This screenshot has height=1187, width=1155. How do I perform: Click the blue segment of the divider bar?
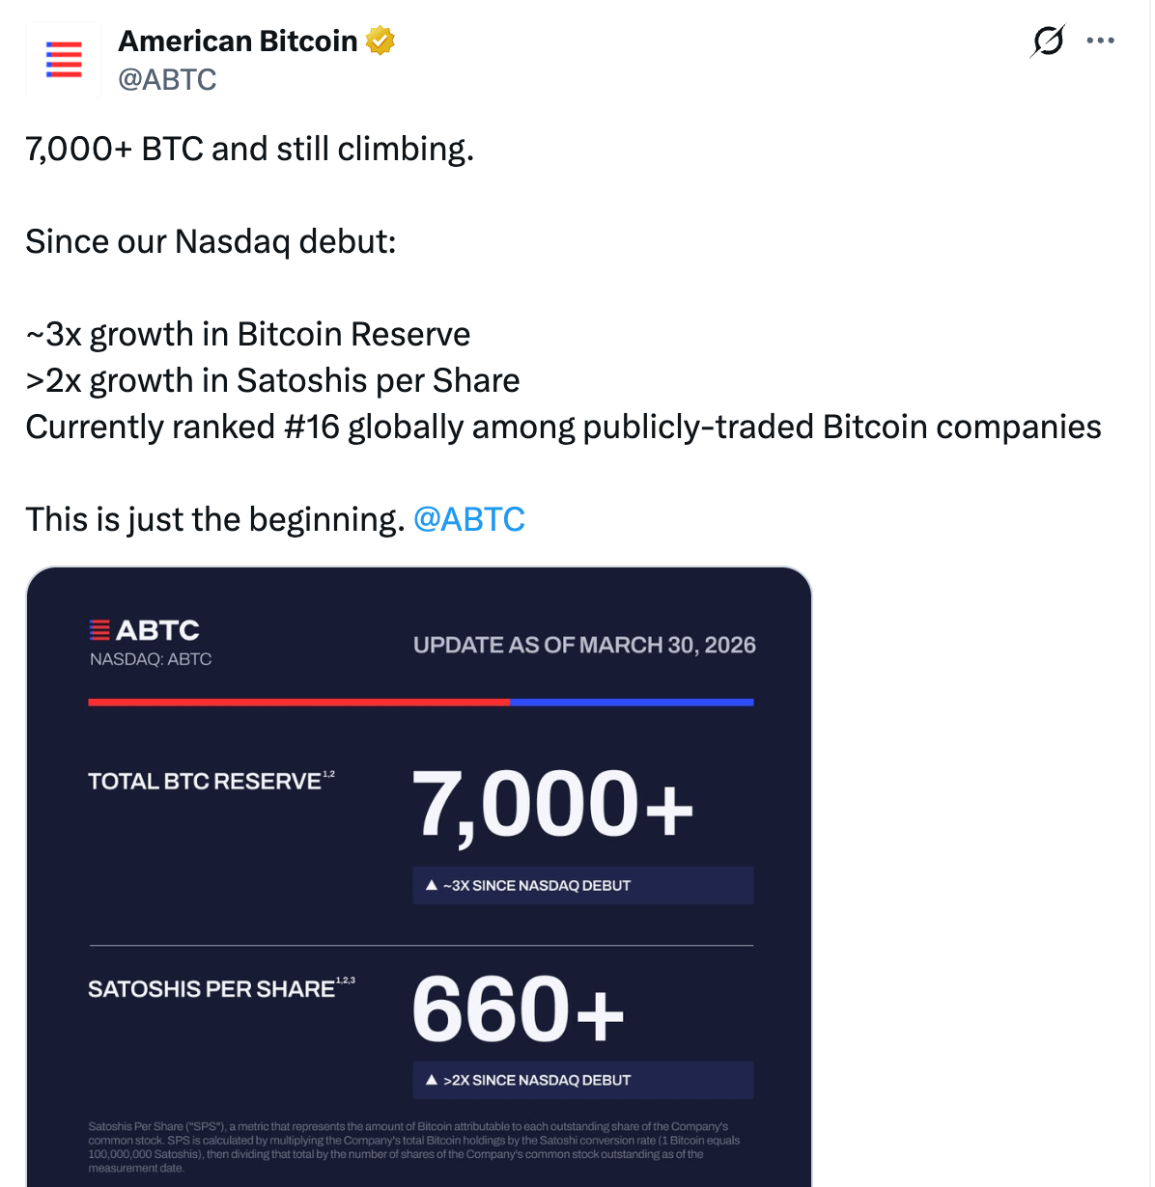click(632, 703)
